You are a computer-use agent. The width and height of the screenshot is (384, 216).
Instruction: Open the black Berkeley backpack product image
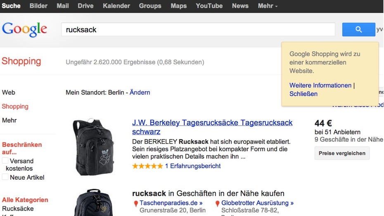click(x=93, y=147)
